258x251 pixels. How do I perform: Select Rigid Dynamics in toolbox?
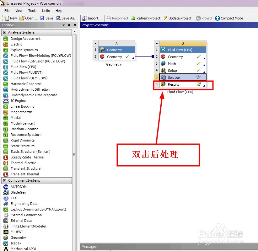(x=23, y=140)
